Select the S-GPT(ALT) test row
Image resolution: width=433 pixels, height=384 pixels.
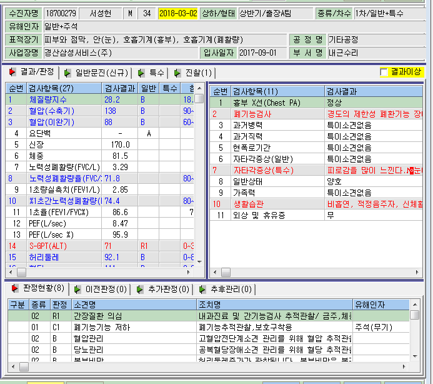coord(100,246)
